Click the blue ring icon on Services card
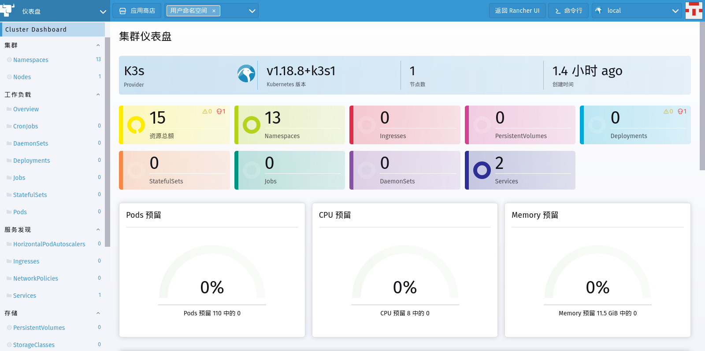The height and width of the screenshot is (351, 705). [x=482, y=170]
